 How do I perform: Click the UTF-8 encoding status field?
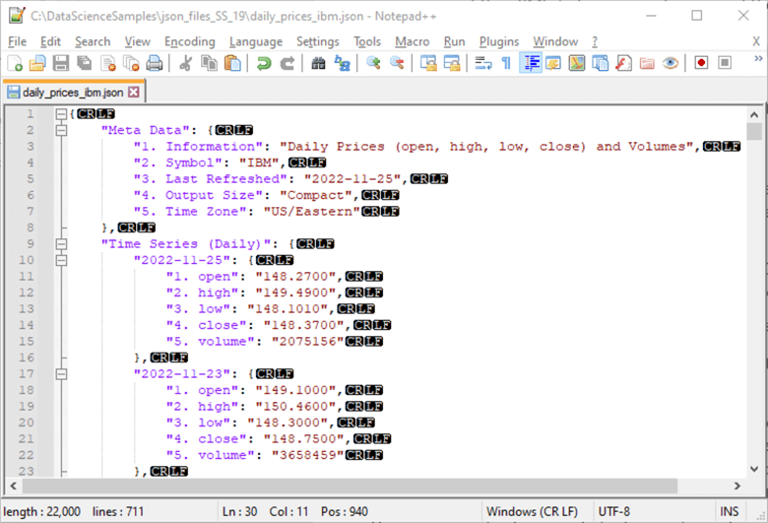tap(613, 512)
